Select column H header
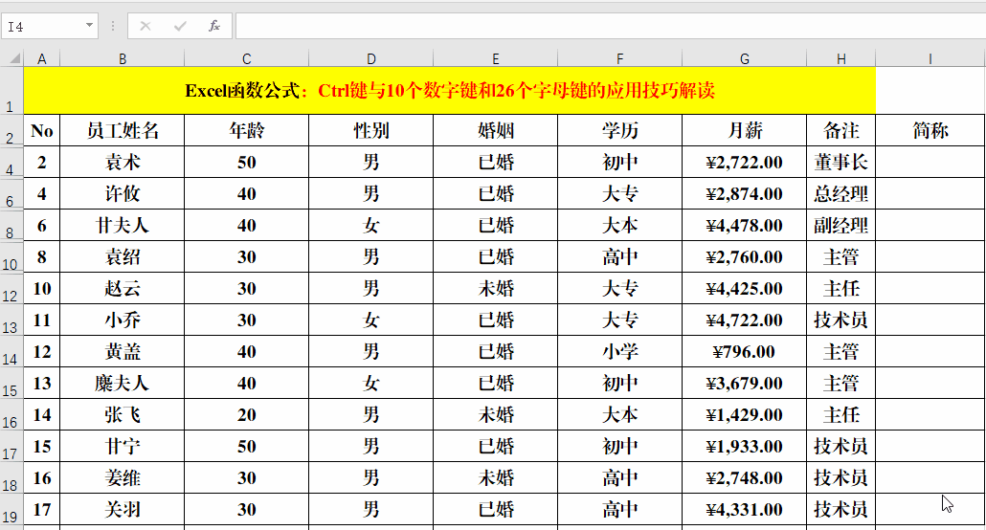This screenshot has height=530, width=986. (841, 59)
